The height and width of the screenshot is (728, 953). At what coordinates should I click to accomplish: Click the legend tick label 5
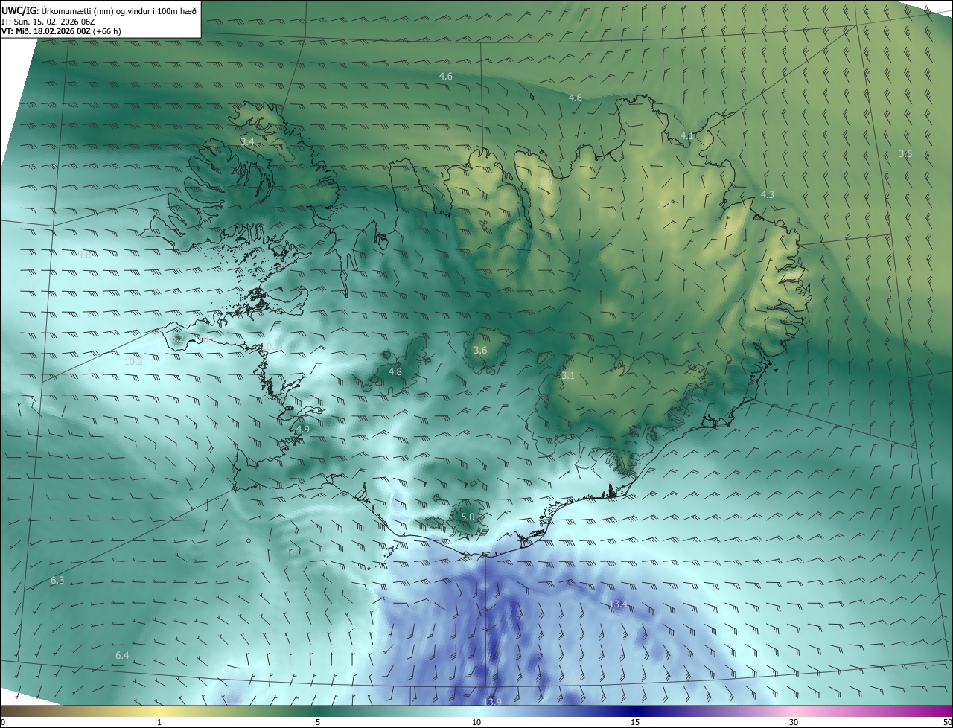click(x=318, y=722)
